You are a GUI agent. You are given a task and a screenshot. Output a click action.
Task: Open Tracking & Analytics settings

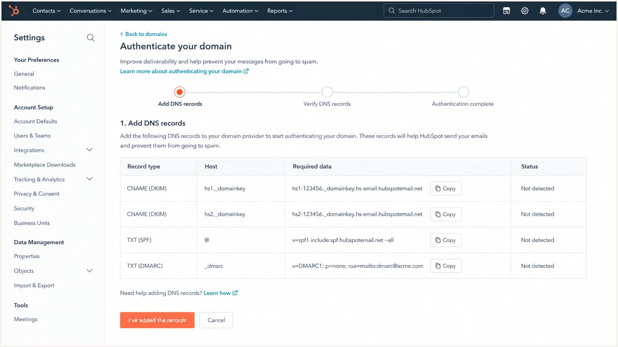(x=39, y=179)
